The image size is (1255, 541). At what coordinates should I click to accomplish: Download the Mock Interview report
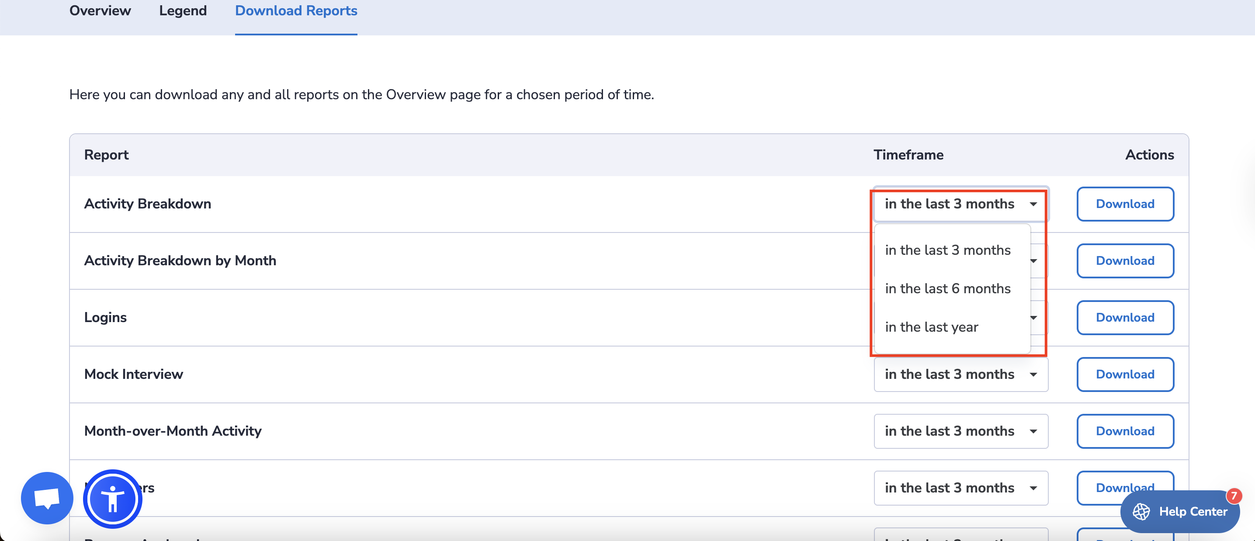[x=1124, y=375]
